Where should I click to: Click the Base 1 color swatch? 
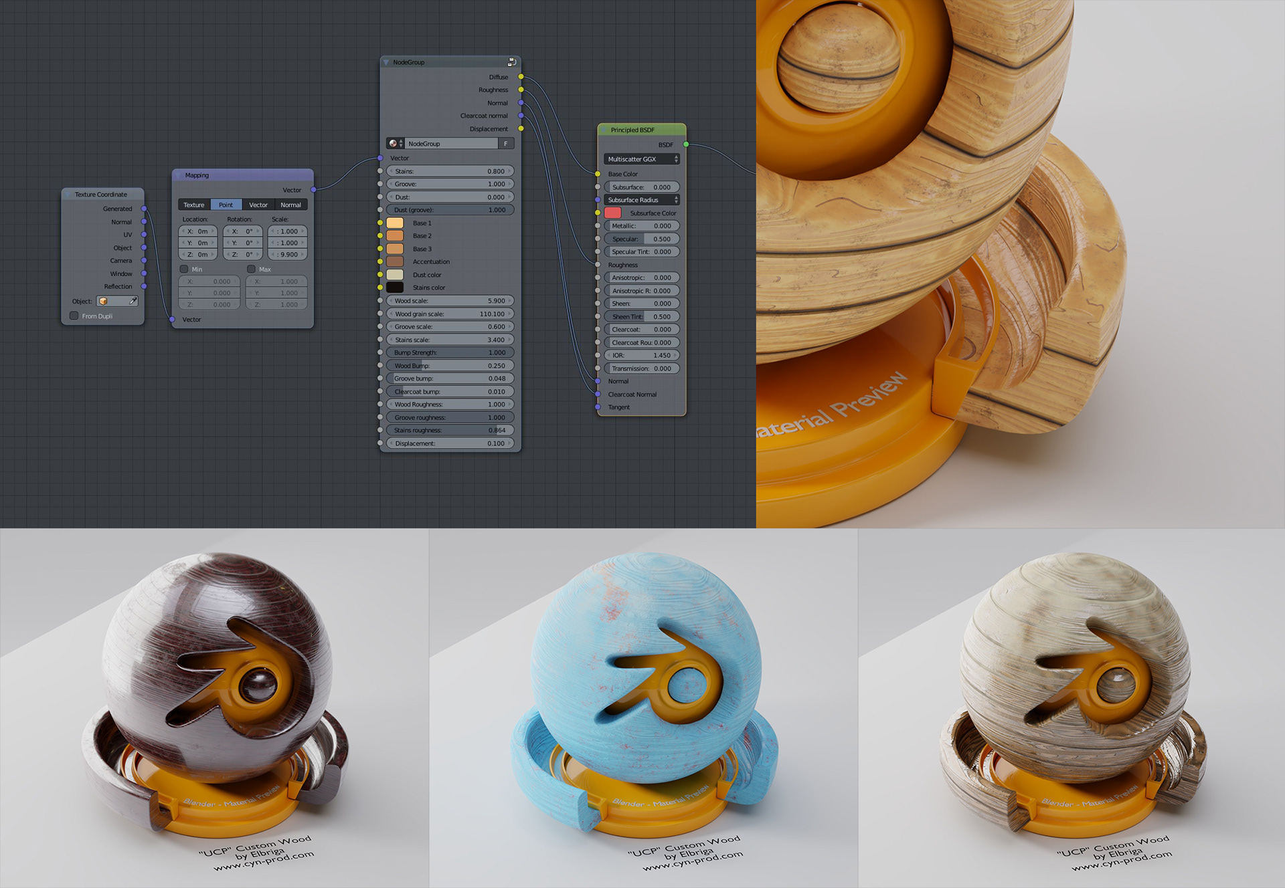click(395, 223)
